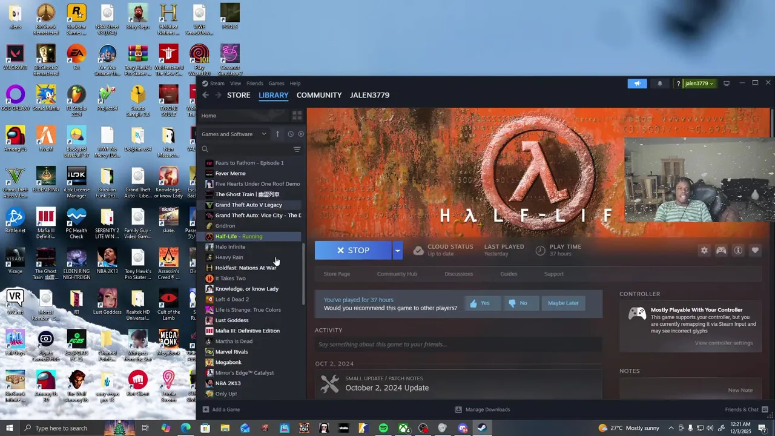
Task: Open Half-Life controller layout icon
Action: click(721, 250)
